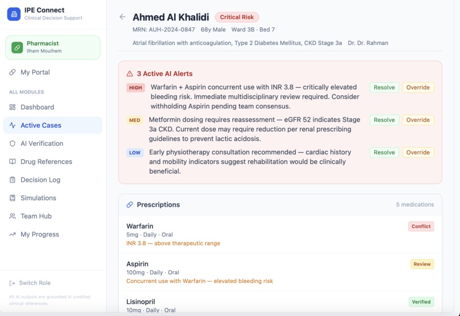This screenshot has width=460, height=316.
Task: Resolve the Warfarin + Aspirin HIGH alert
Action: pyautogui.click(x=384, y=87)
